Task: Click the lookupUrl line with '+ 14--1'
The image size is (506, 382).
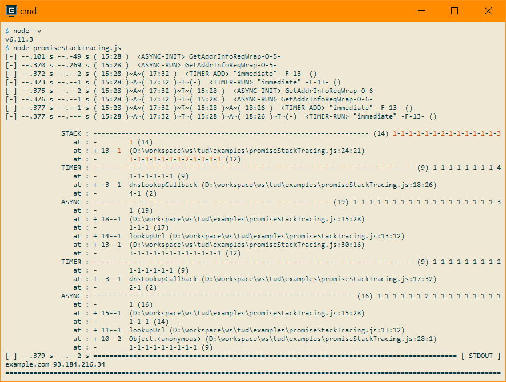Action: (239, 236)
